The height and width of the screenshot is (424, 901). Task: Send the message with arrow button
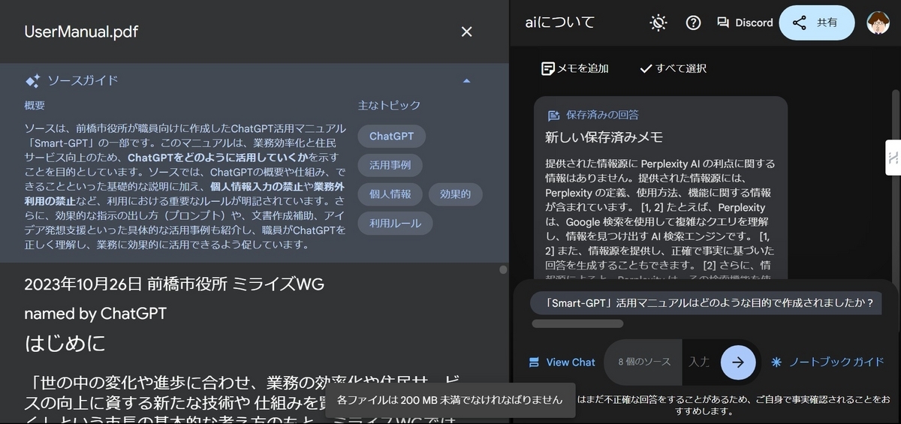(738, 362)
